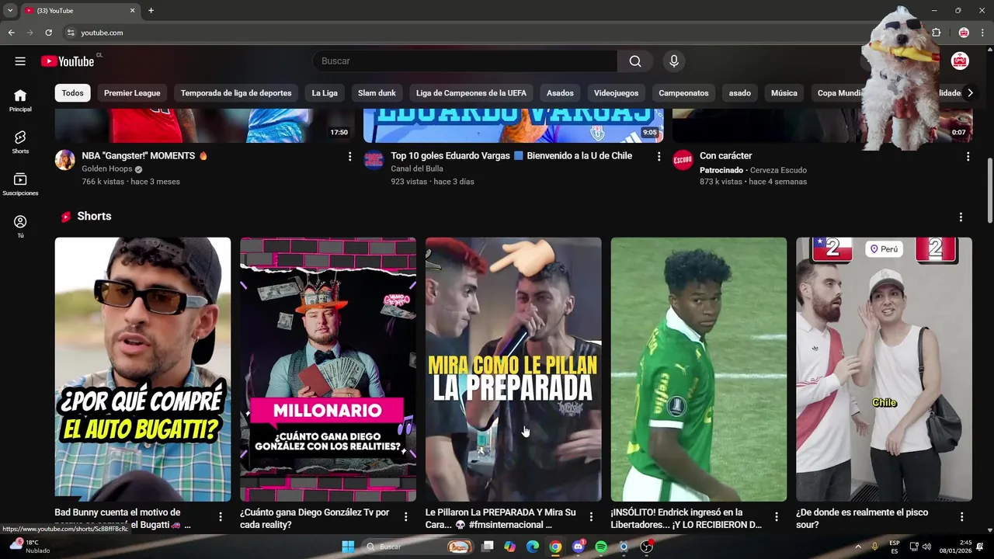Viewport: 994px width, 559px height.
Task: Play the Endrick green jersey short thumbnail
Action: (699, 370)
